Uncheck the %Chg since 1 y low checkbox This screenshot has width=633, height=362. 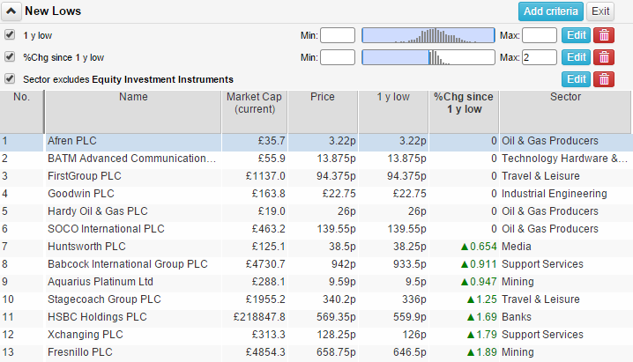coord(10,57)
